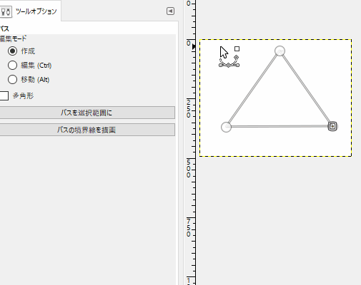
Task: Click the パスの境界線を描画 button
Action: [86, 130]
